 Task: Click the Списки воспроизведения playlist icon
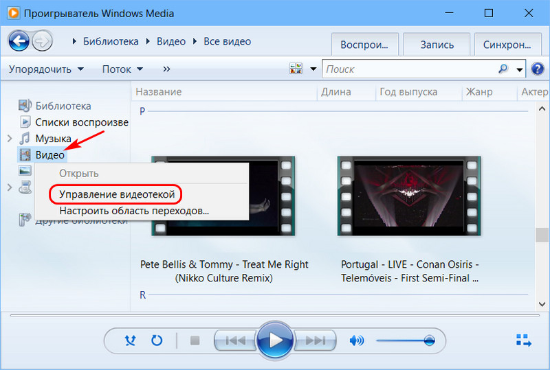tap(25, 122)
